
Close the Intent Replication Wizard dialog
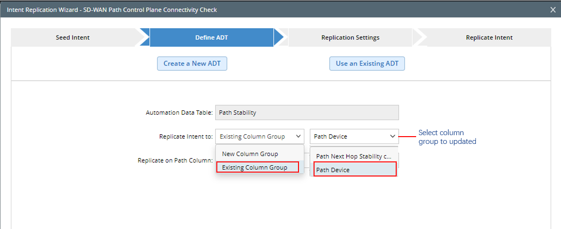[x=552, y=10]
